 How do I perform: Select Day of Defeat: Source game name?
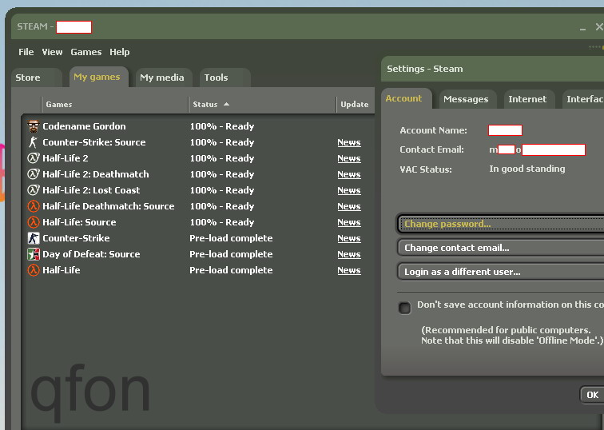coord(91,254)
